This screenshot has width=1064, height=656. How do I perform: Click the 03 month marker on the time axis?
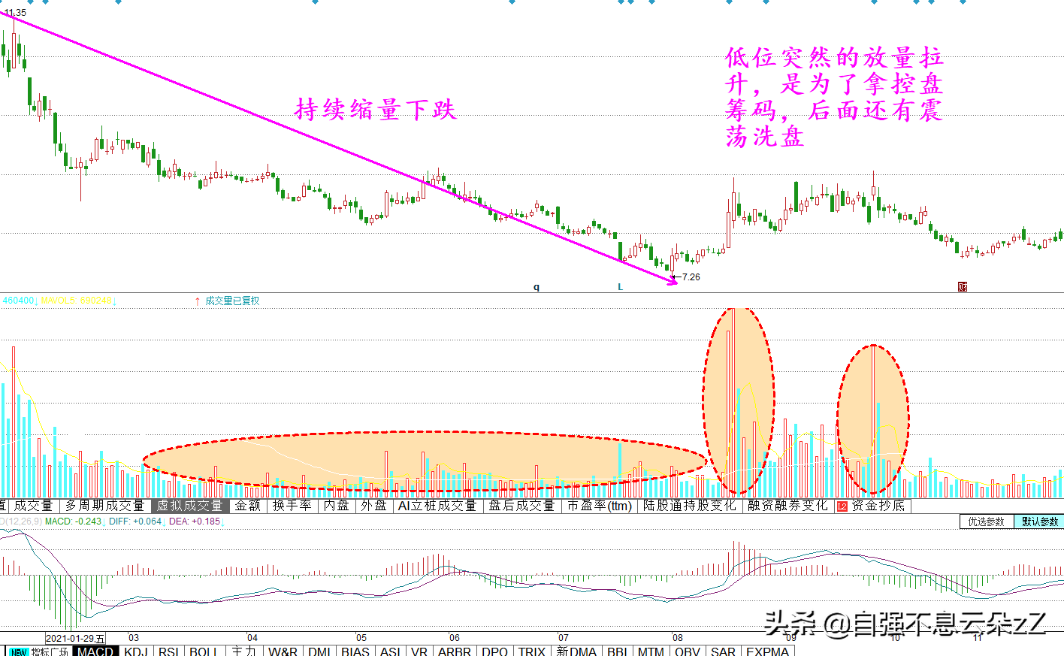coord(134,638)
